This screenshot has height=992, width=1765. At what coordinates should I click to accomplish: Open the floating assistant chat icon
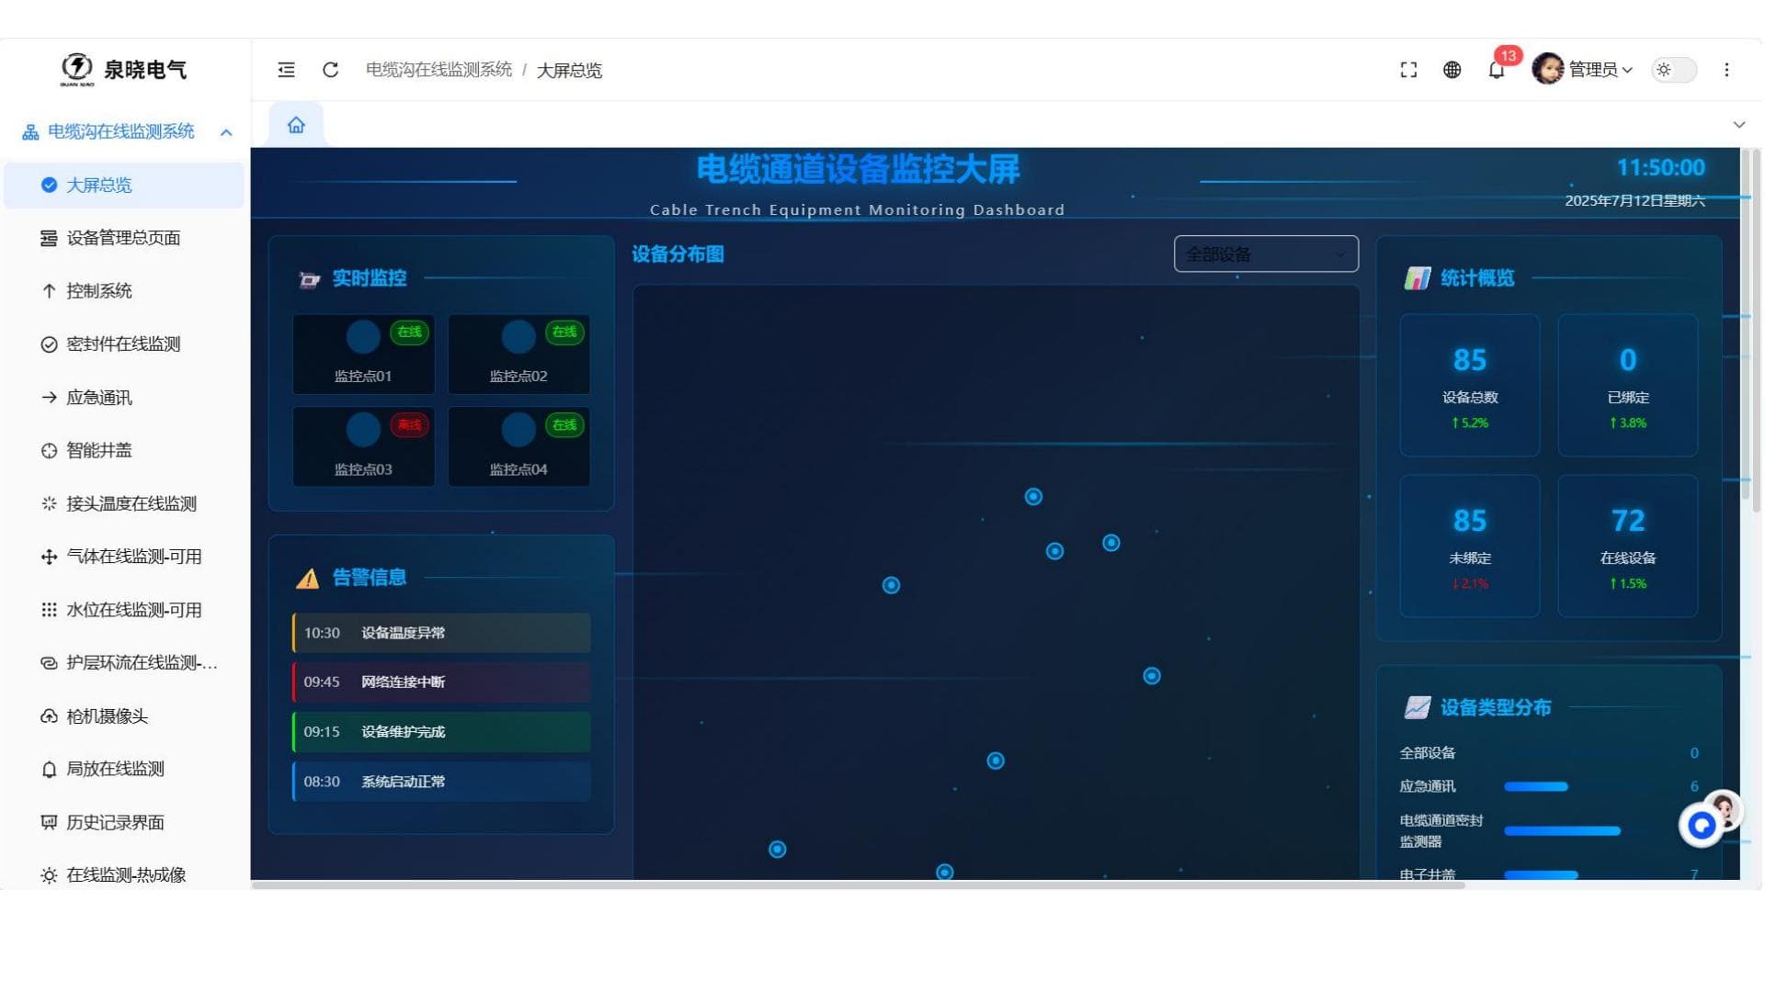coord(1702,826)
